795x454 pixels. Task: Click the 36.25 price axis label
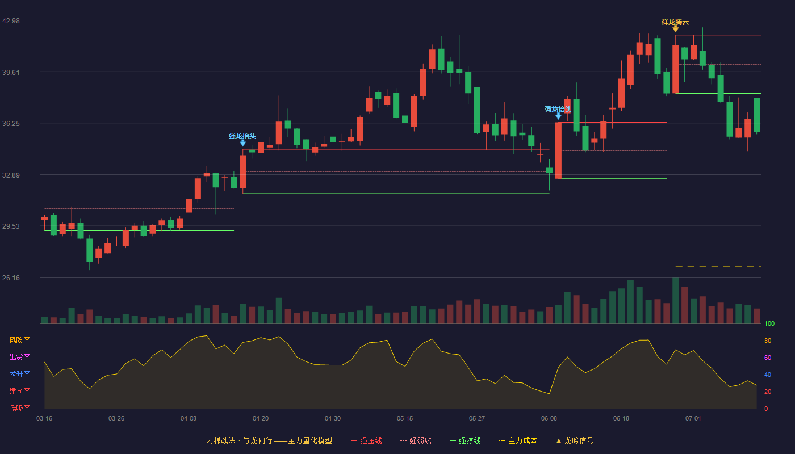pyautogui.click(x=11, y=123)
